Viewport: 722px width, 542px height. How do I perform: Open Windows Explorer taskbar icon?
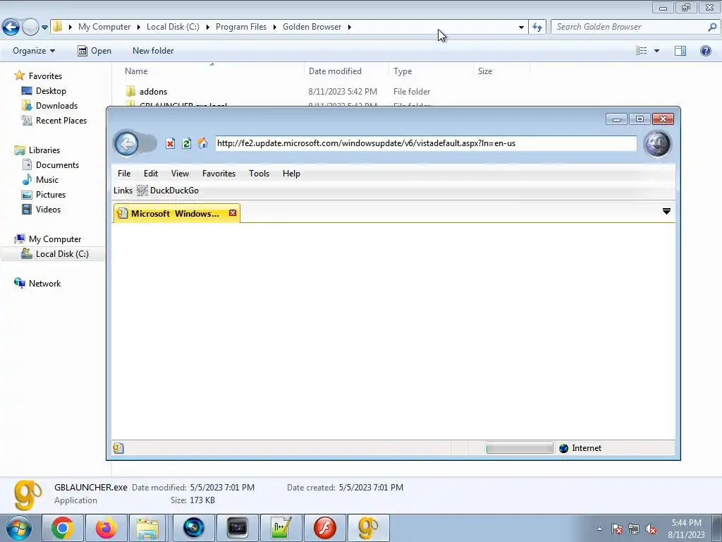(147, 528)
